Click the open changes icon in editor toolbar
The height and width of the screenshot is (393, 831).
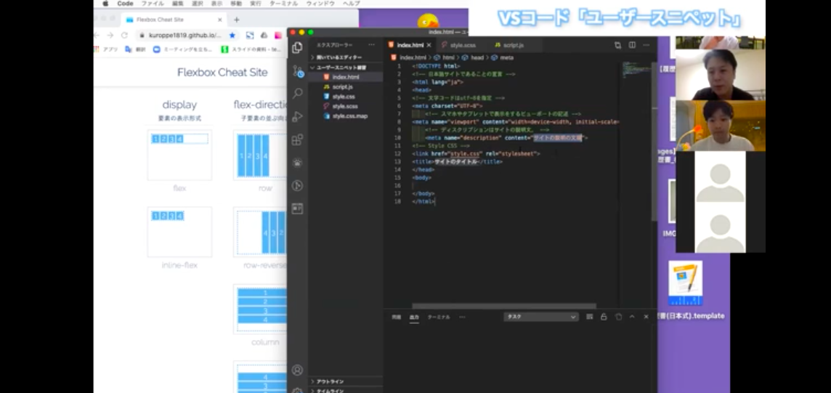(x=618, y=45)
